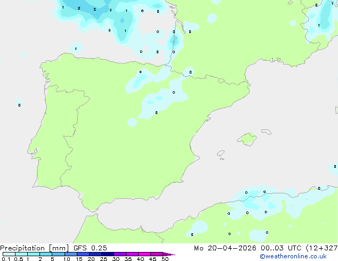
Task: Click the 0.5–1 mm legend color swatch
Action: (x=21, y=254)
